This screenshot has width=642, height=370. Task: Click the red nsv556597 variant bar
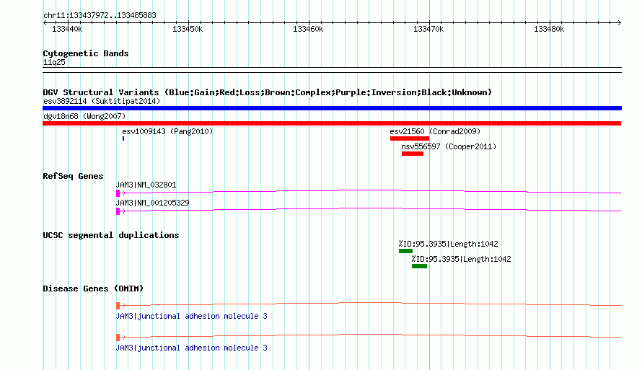point(413,154)
